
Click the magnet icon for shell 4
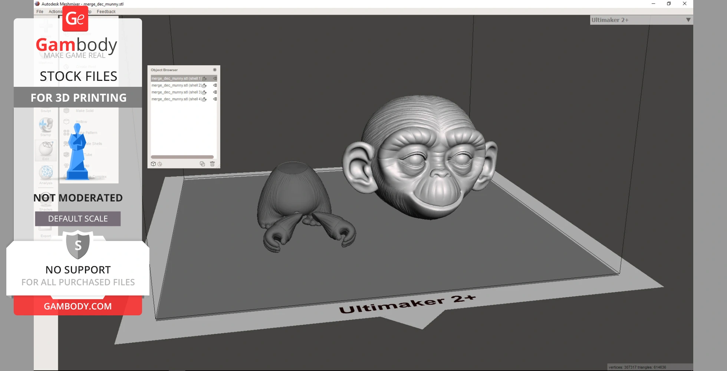204,99
